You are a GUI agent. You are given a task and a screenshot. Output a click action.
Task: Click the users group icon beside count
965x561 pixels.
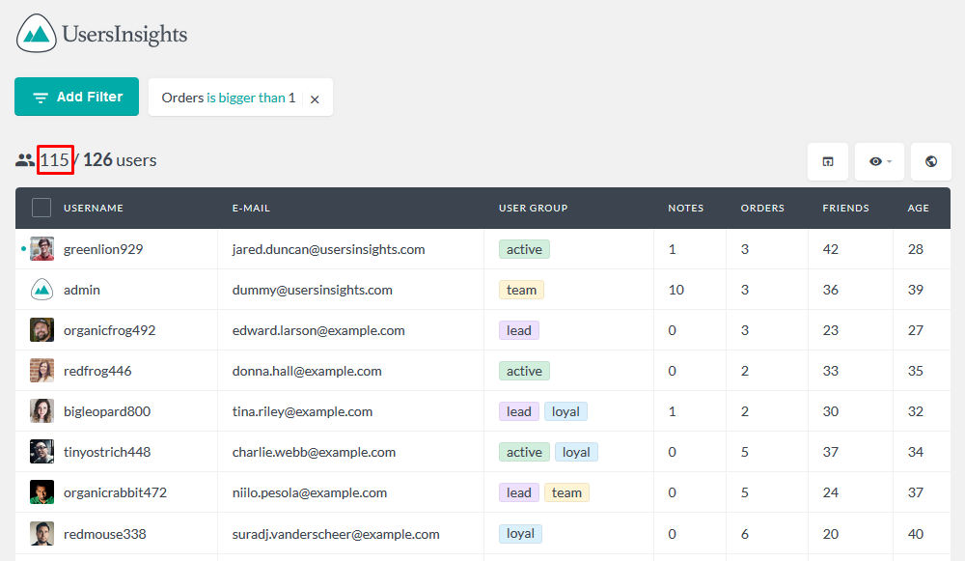click(25, 160)
